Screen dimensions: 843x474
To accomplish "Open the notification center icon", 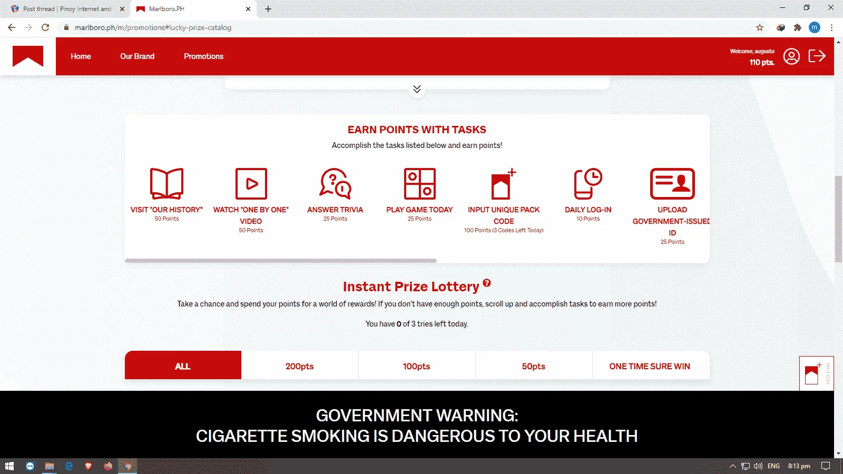I will point(826,466).
